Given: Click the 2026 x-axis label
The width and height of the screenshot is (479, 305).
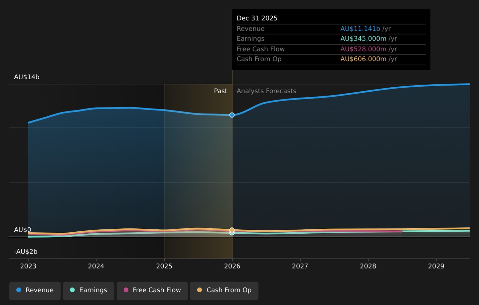Looking at the screenshot, I should (232, 266).
